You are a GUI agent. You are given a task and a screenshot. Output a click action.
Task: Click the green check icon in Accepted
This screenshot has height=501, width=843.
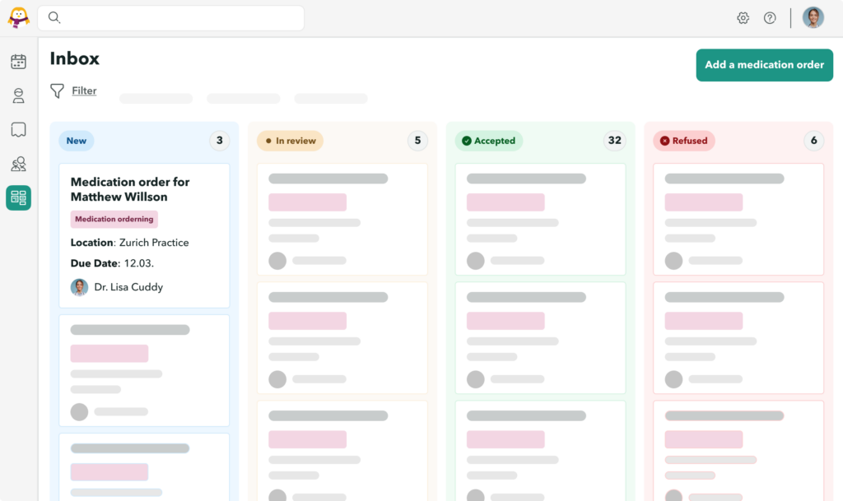[x=467, y=141]
